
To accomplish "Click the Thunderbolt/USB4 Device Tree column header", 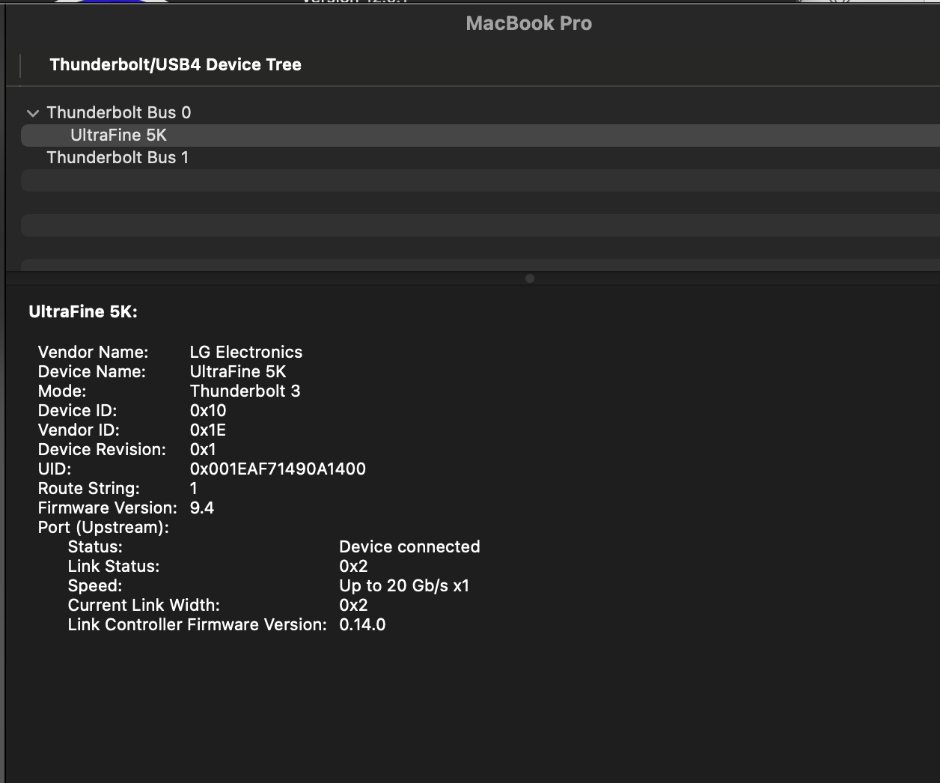I will (x=175, y=64).
